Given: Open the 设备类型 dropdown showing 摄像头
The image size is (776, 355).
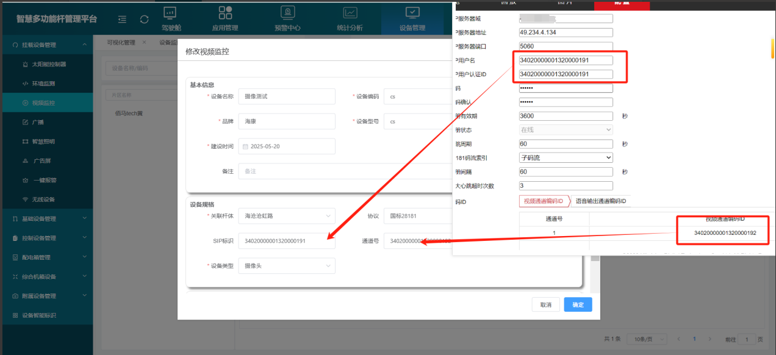Looking at the screenshot, I should [287, 265].
